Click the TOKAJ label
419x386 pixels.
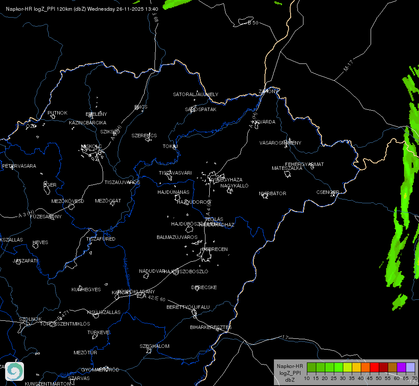point(170,146)
